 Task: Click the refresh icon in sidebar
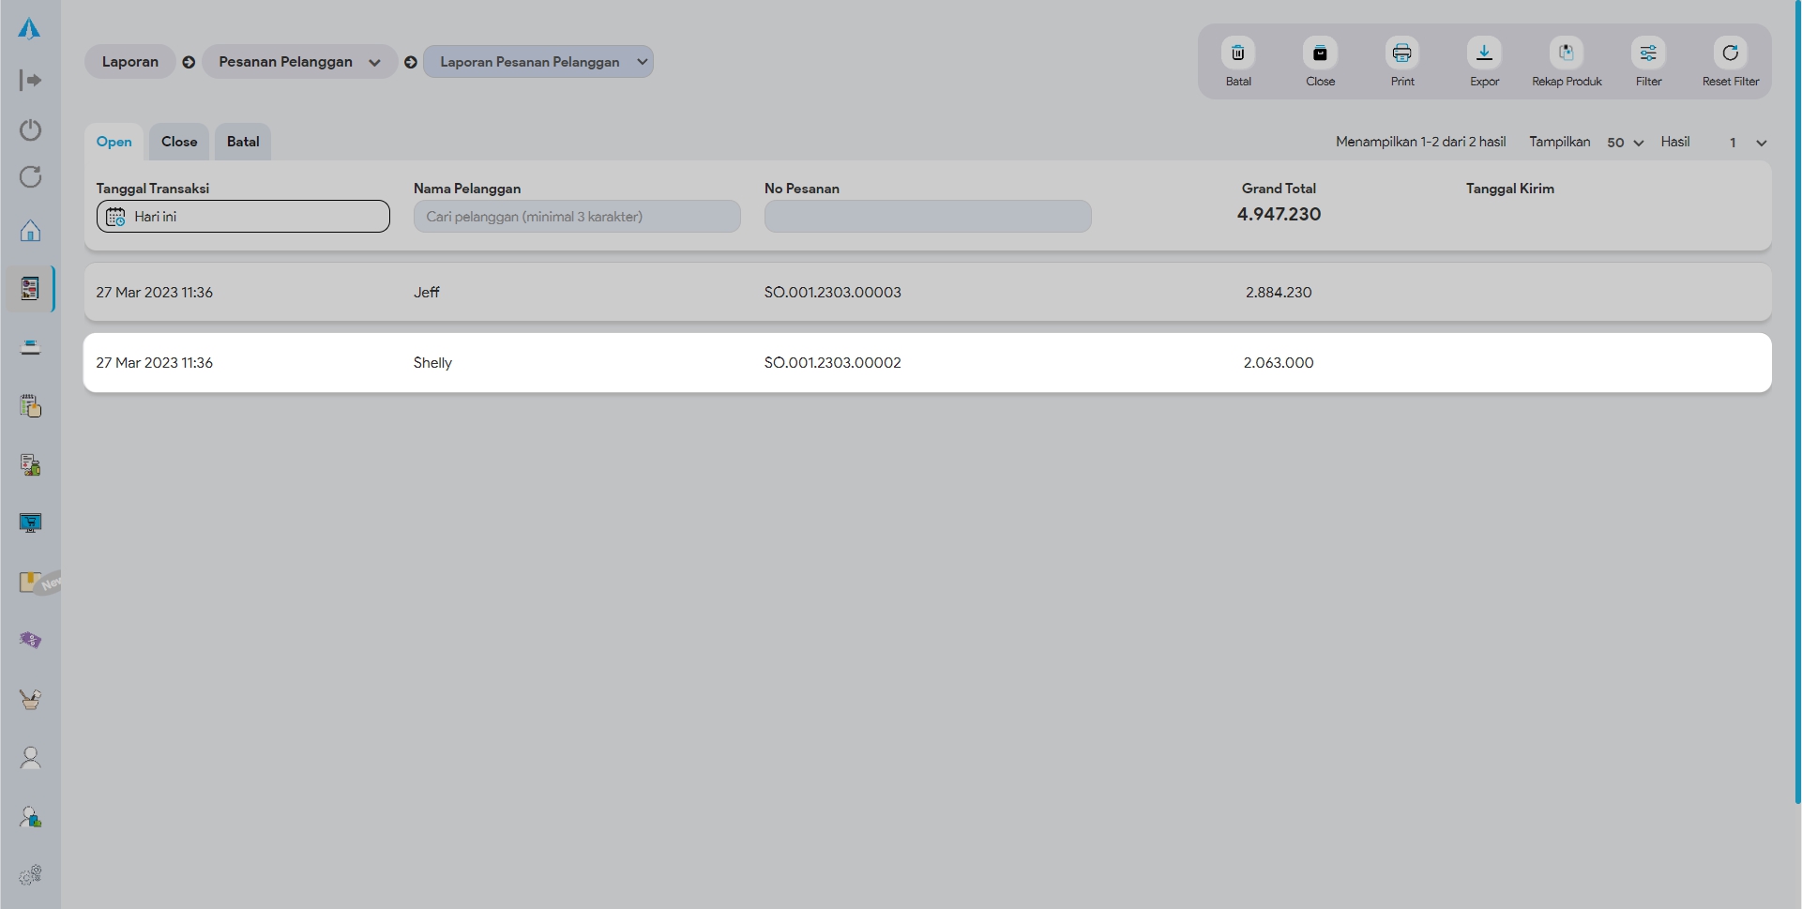click(x=30, y=177)
